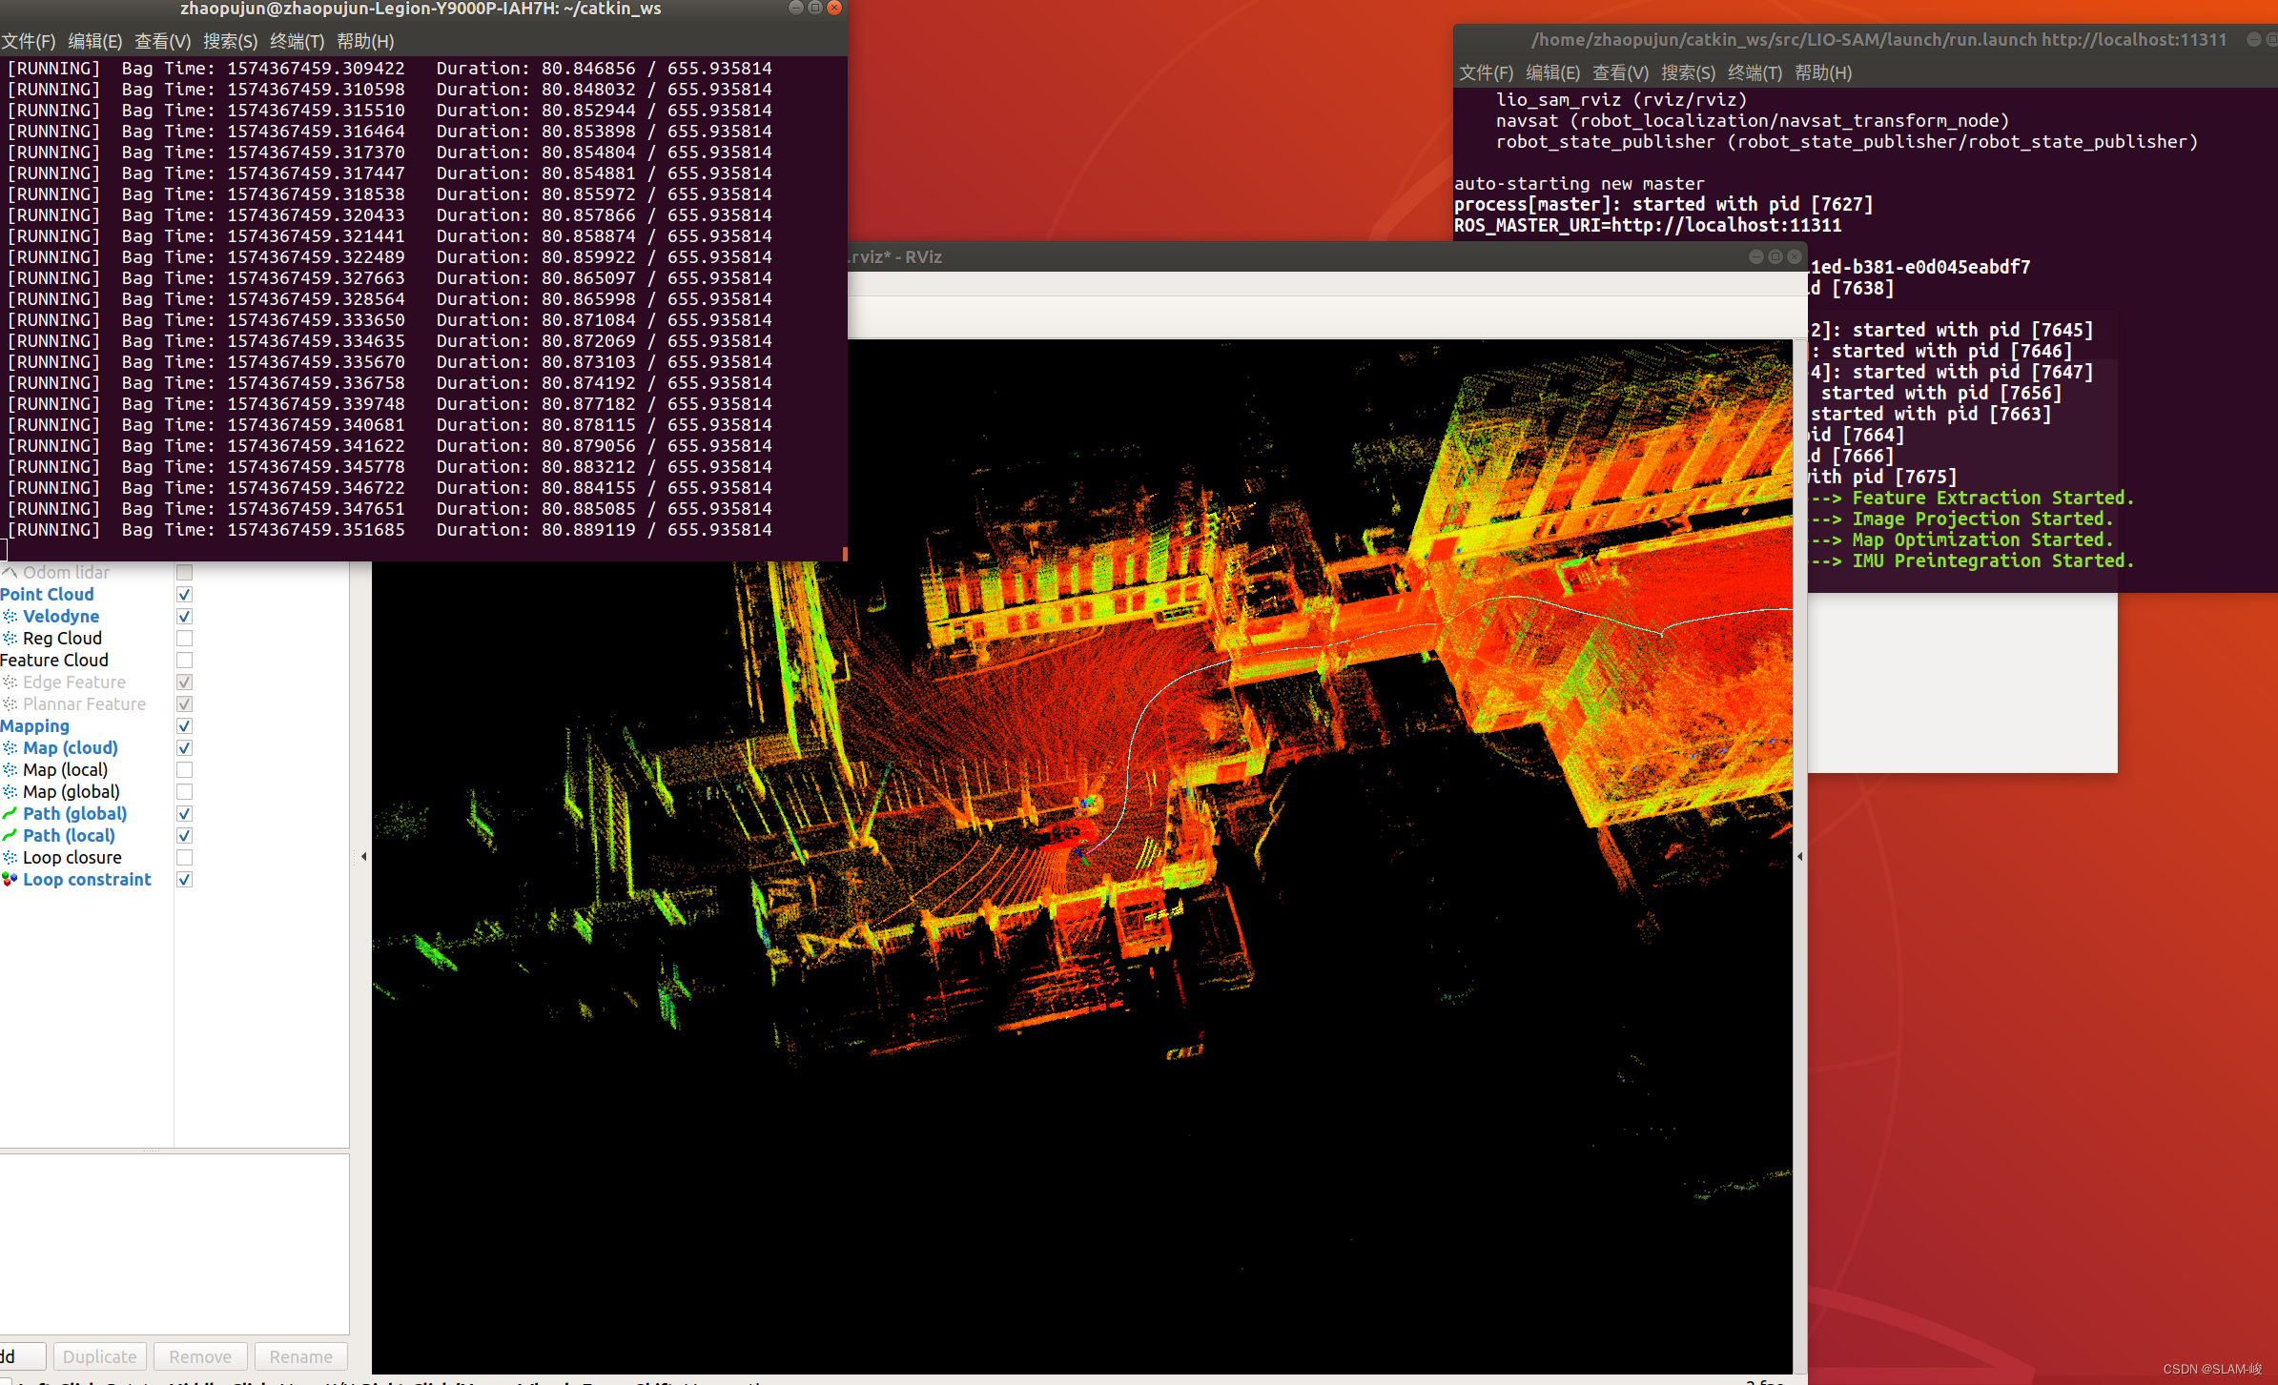Uncheck the Mapping group checkbox

[x=185, y=726]
